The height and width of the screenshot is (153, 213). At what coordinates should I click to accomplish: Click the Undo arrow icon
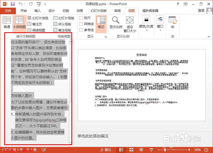[20, 4]
